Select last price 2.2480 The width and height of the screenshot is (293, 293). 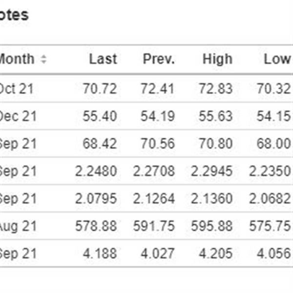click(x=96, y=171)
